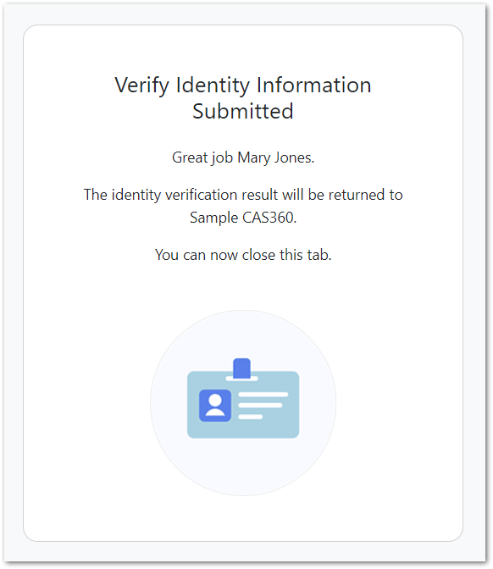Click the white slot under the badge clip

241,378
